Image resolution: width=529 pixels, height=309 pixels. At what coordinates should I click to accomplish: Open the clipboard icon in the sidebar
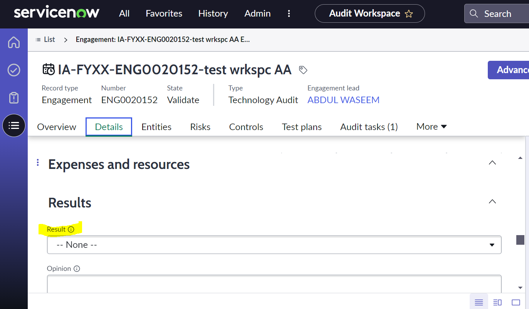point(14,98)
